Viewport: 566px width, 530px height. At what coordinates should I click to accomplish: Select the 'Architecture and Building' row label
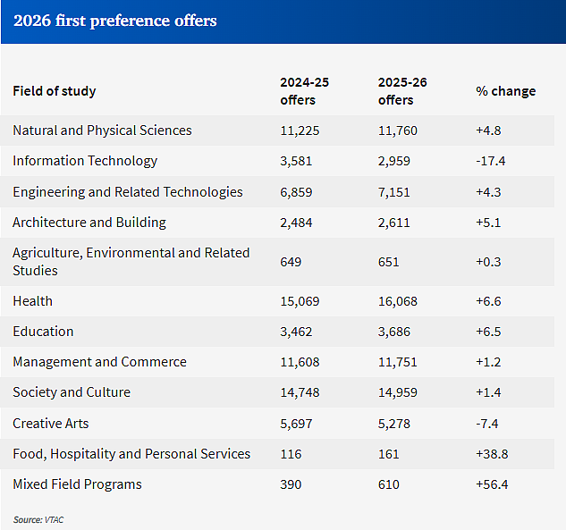pos(89,223)
